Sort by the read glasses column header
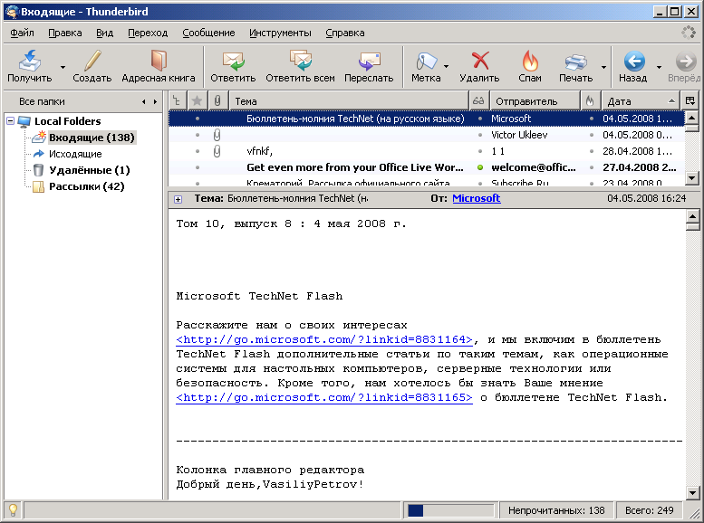Viewport: 704px width, 523px height. 478,101
